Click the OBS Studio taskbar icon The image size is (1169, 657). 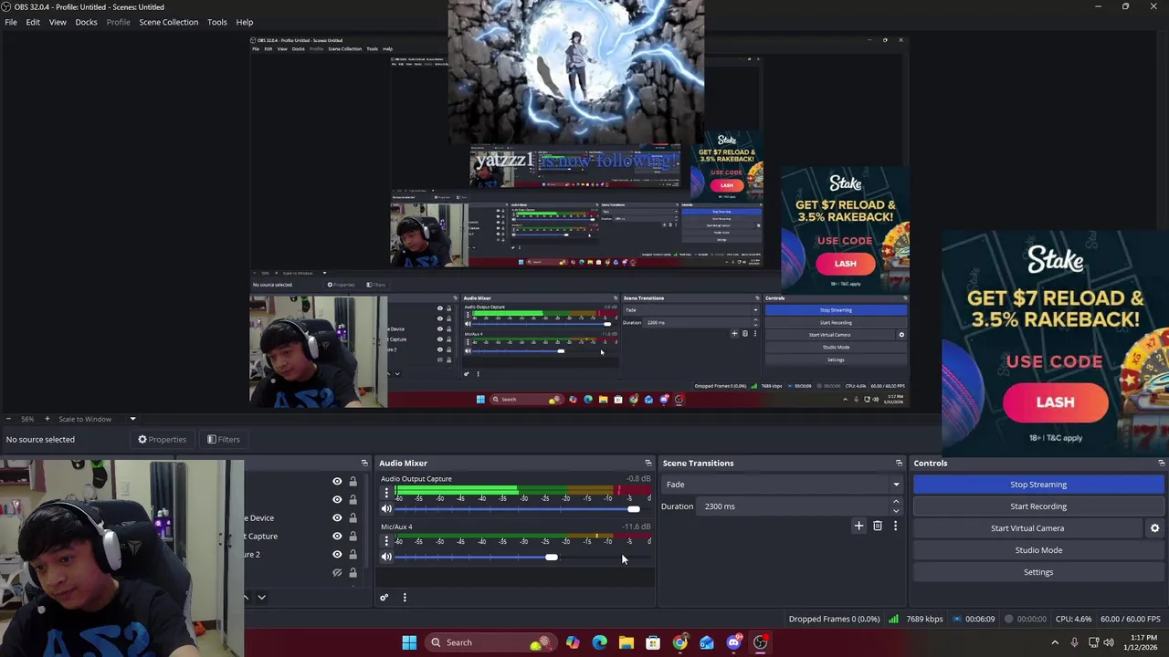click(760, 642)
